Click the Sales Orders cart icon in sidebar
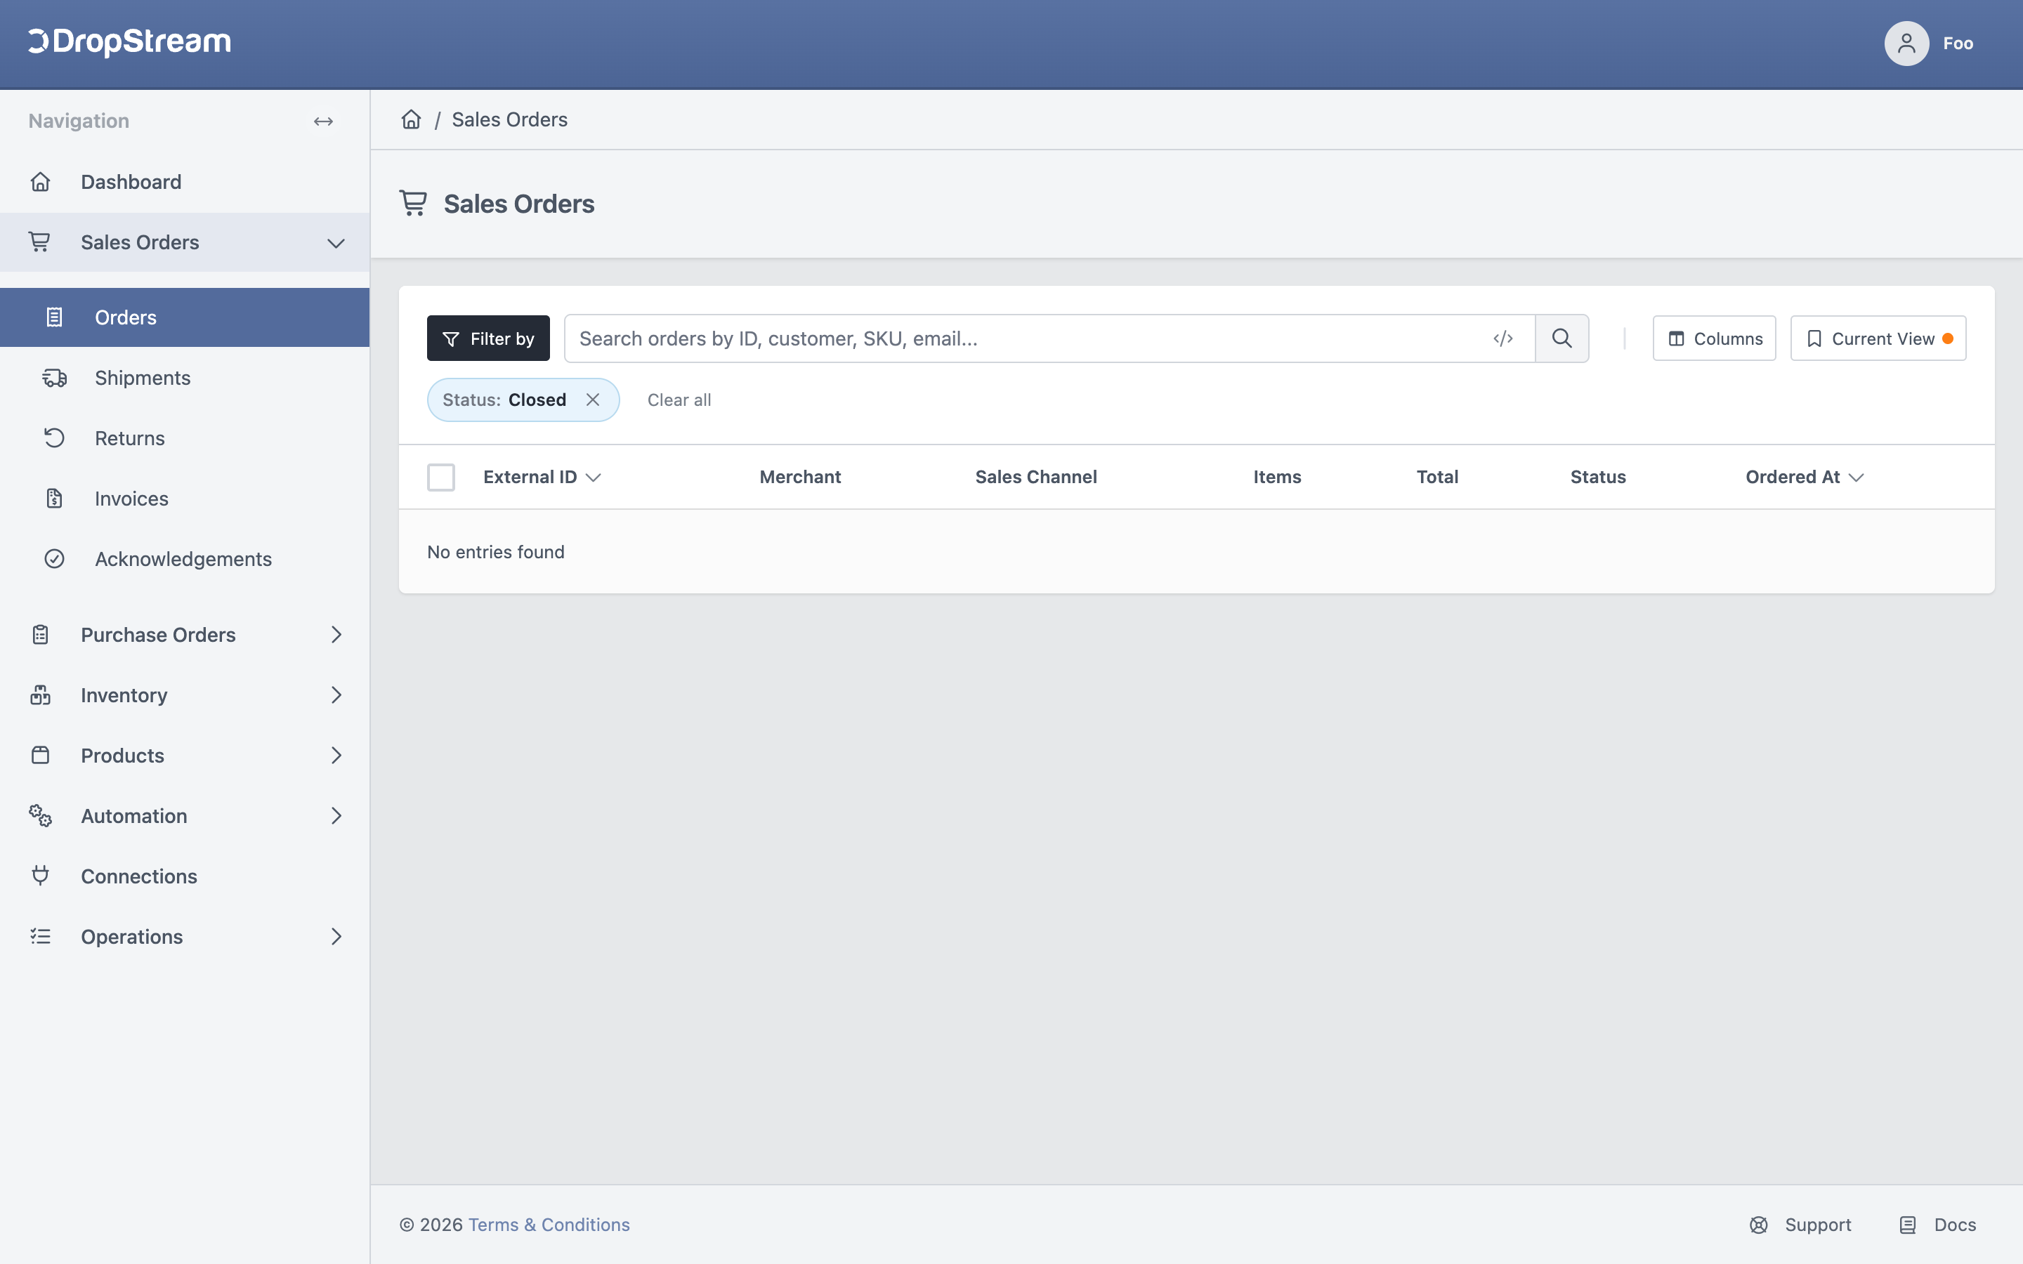Image resolution: width=2023 pixels, height=1264 pixels. 39,242
